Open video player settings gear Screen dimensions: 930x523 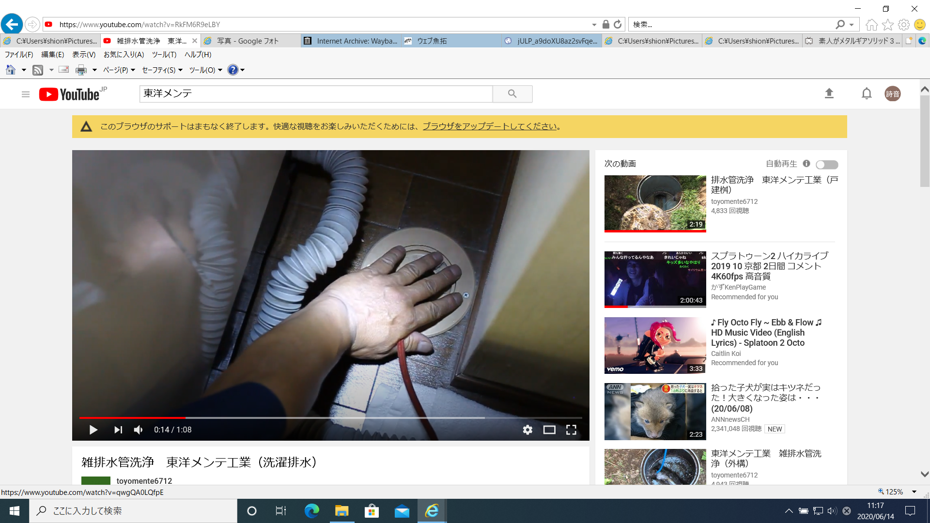click(527, 430)
